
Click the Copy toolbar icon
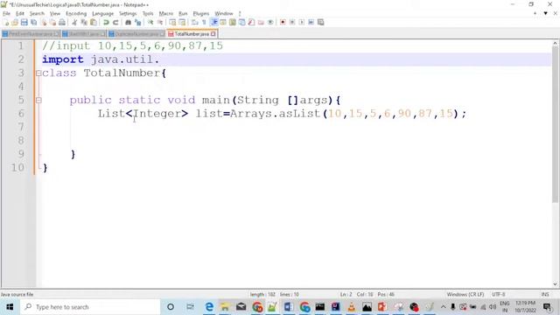coord(84,22)
